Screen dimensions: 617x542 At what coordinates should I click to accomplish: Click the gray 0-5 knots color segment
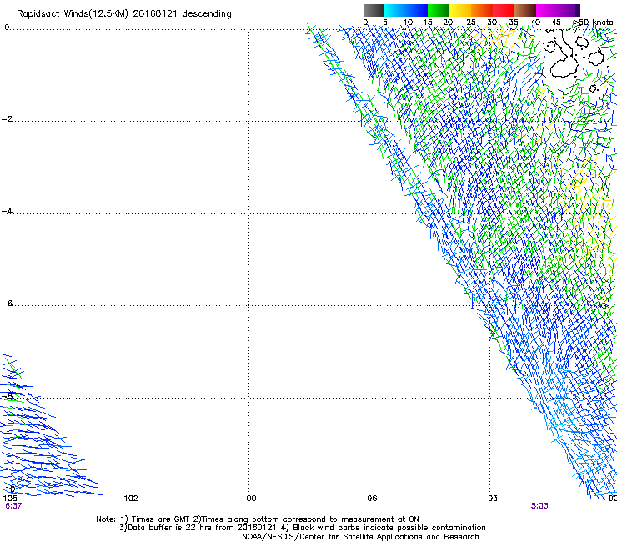tap(374, 10)
